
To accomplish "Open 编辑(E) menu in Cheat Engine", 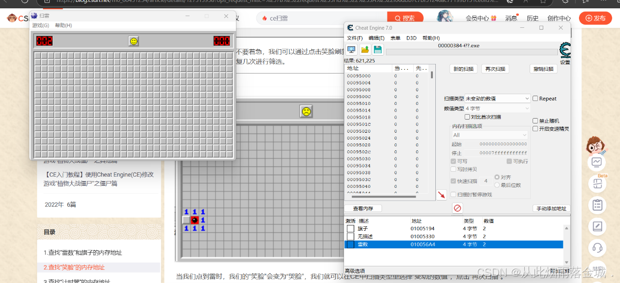I will 376,38.
